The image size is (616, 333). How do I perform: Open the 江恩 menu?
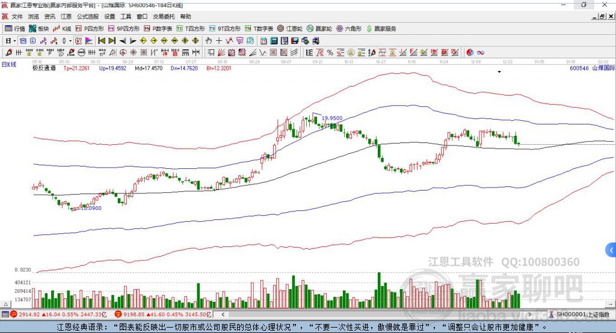point(66,16)
